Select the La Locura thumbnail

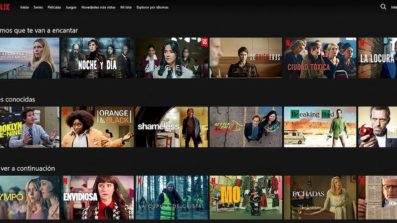pos(378,58)
